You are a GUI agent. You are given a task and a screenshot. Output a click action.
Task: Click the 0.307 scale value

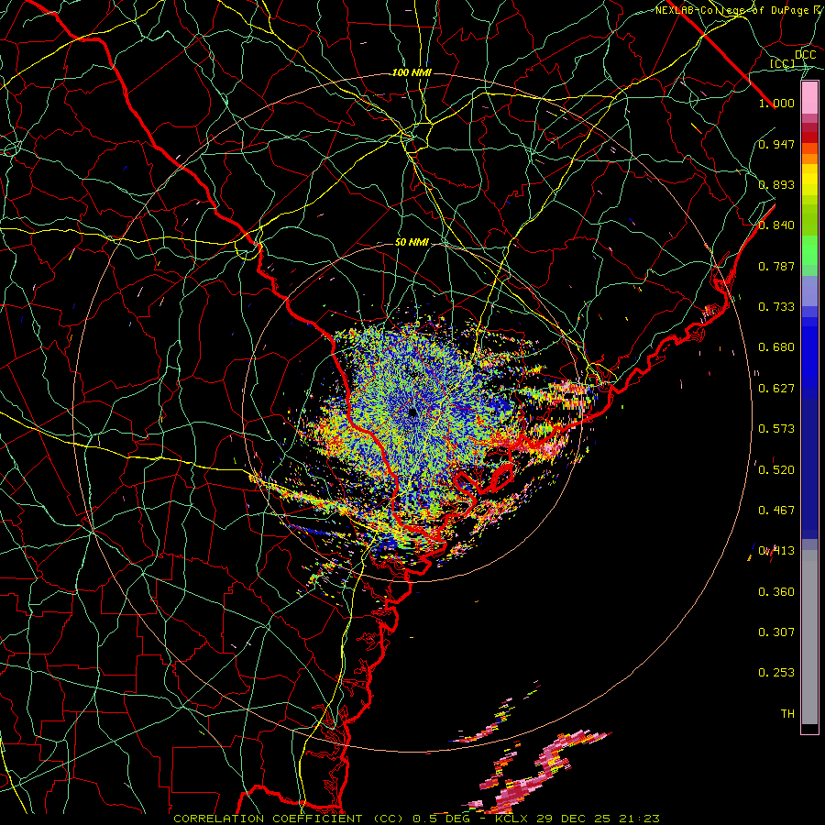pos(776,632)
